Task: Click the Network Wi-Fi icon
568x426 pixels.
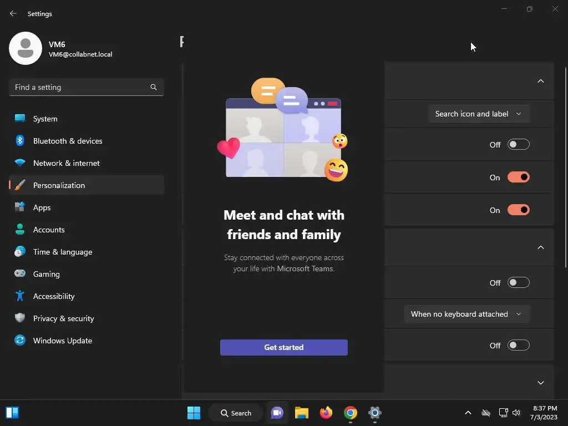Action: click(x=20, y=163)
